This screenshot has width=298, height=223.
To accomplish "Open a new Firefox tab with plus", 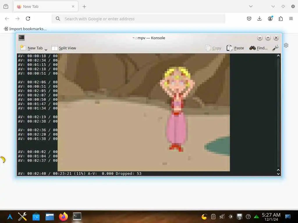I will [84, 7].
